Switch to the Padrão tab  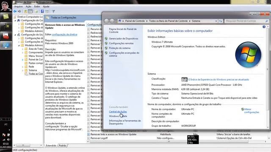(62, 146)
